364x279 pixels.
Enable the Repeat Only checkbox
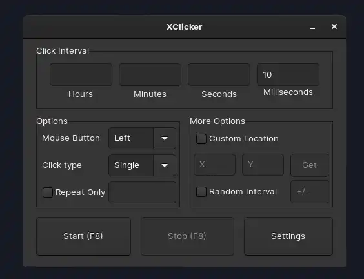tap(48, 192)
